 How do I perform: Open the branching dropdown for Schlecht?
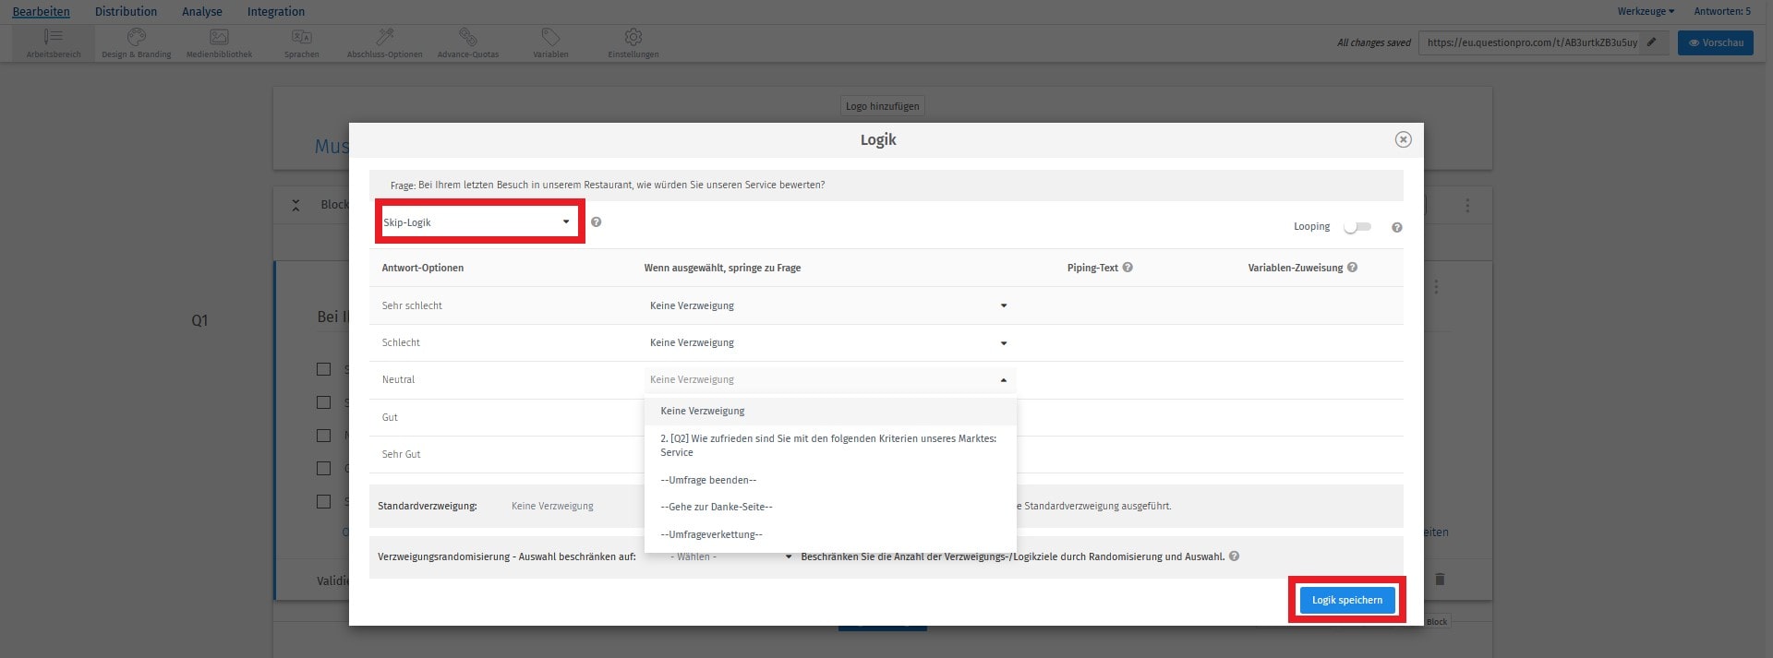827,343
